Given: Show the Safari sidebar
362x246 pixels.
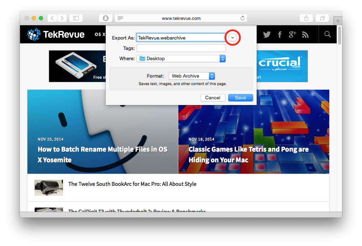Looking at the screenshot, I should (76, 18).
